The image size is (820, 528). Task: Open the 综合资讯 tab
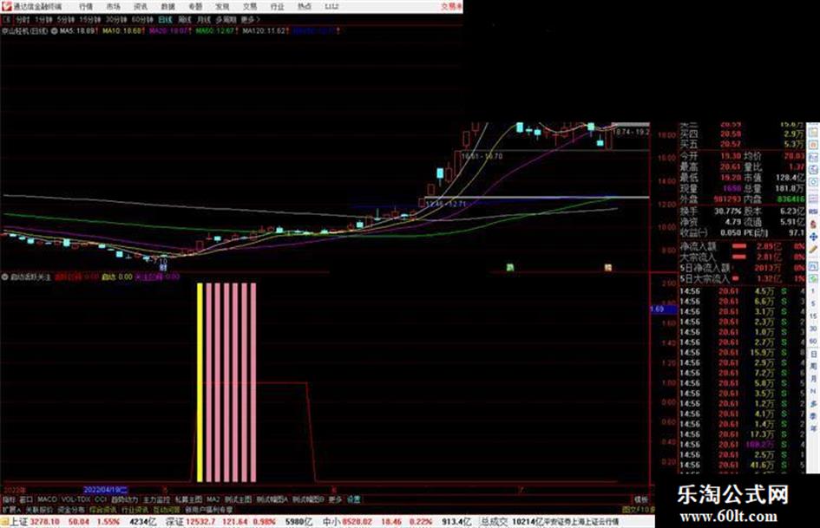[103, 509]
